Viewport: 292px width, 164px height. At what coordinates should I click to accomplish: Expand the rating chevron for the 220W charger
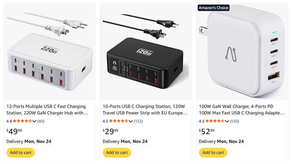[x=34, y=121]
